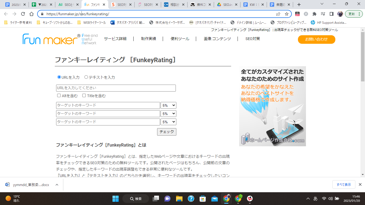This screenshot has height=205, width=365.
Task: Open the taskbar 検索 search box
Action: [136, 199]
